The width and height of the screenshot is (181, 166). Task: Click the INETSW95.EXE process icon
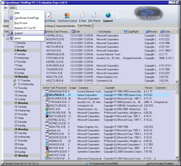pos(47,116)
